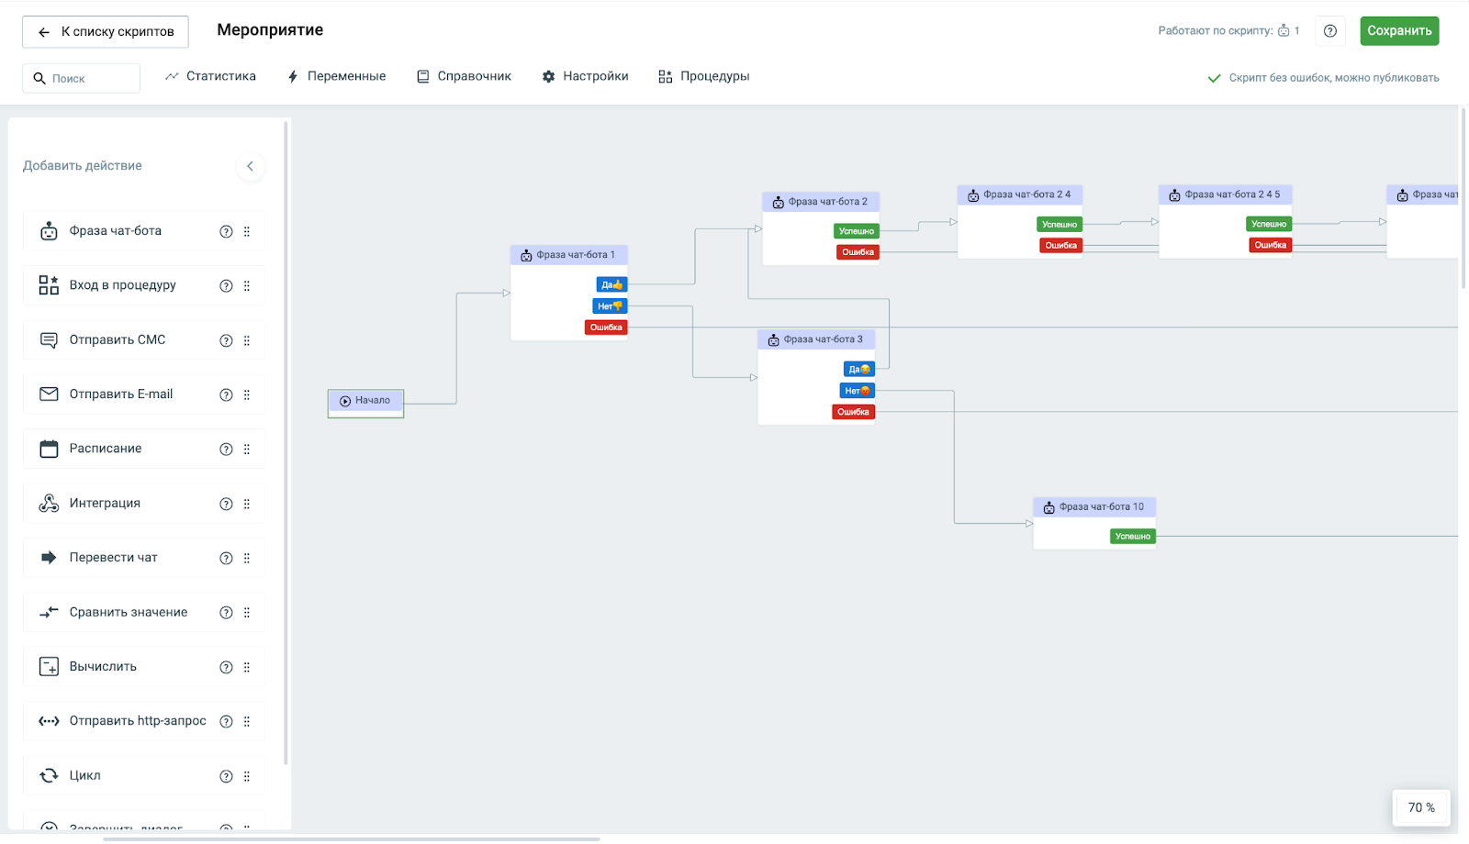Image resolution: width=1469 pixels, height=844 pixels.
Task: Grab the drag handle of Отправить СМС action
Action: pos(247,341)
